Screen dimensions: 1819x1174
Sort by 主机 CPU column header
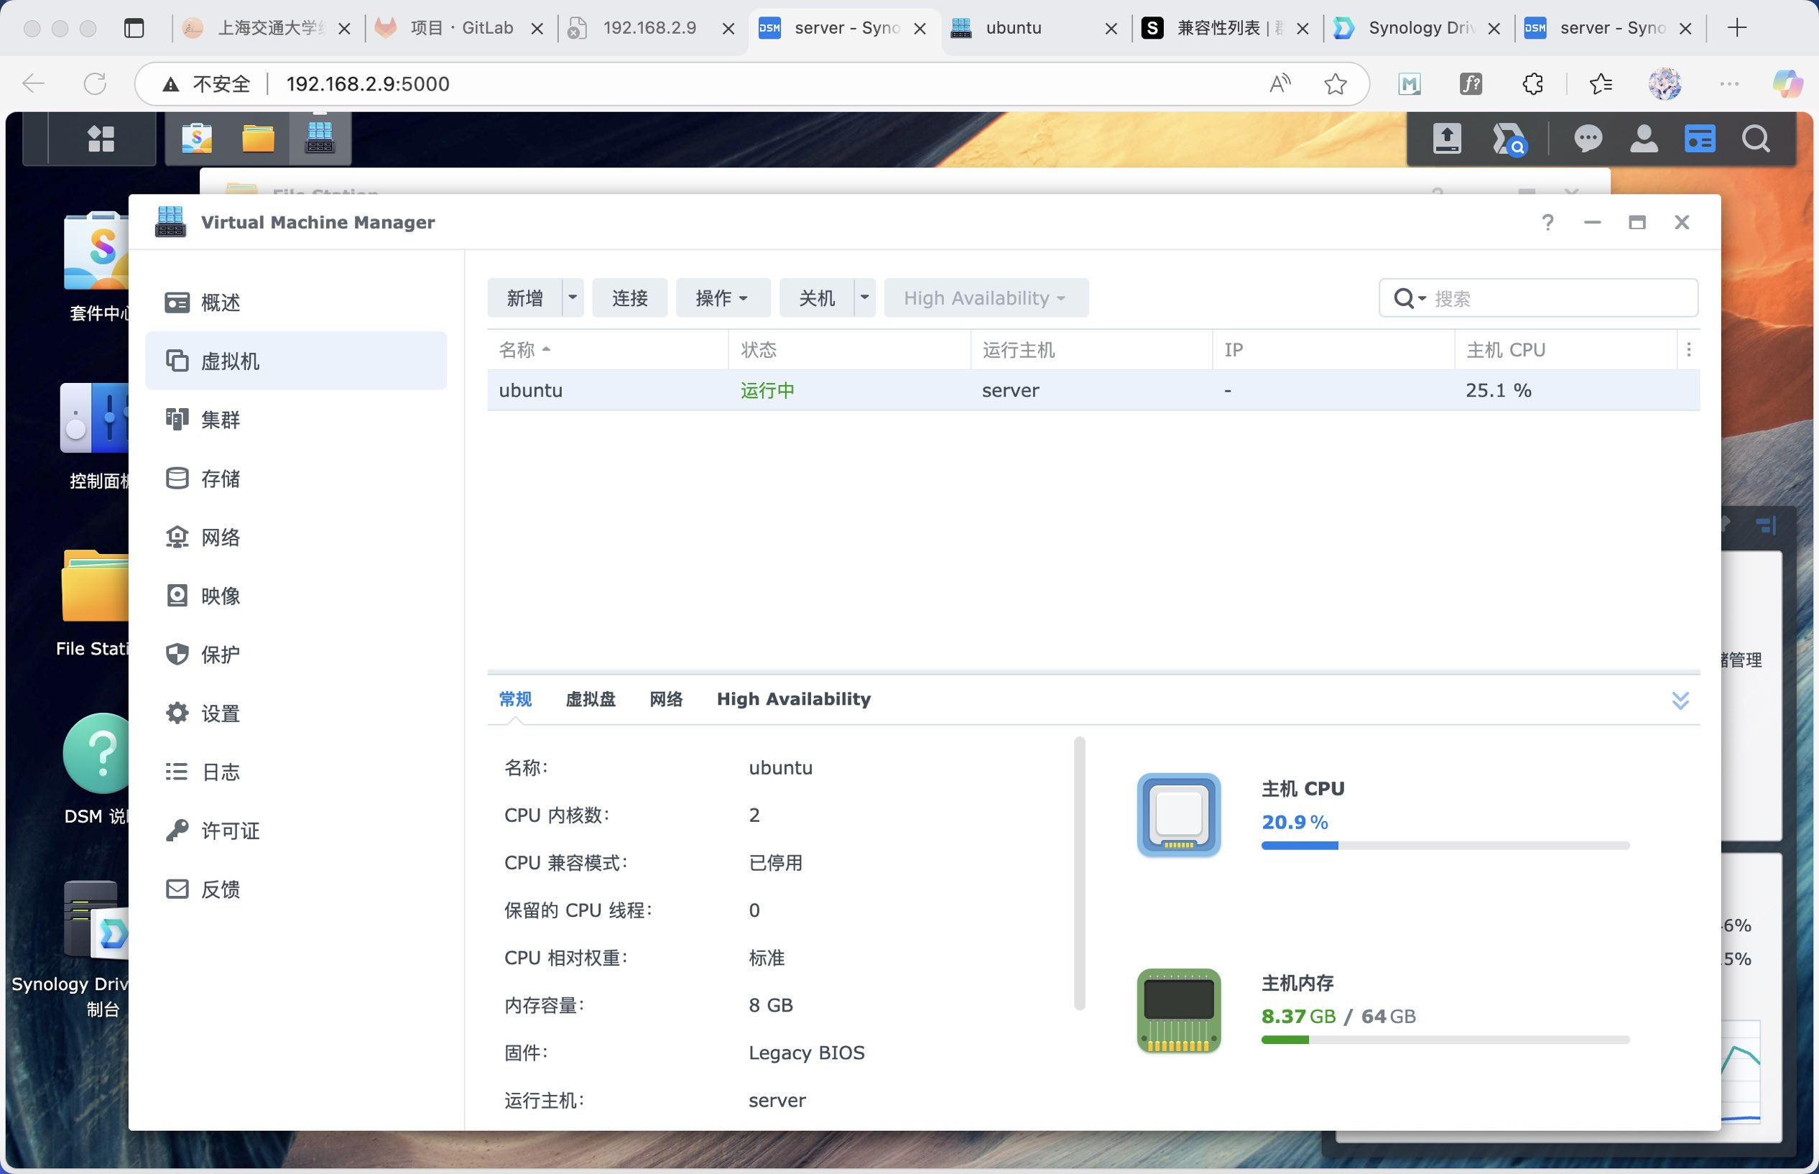(x=1566, y=350)
